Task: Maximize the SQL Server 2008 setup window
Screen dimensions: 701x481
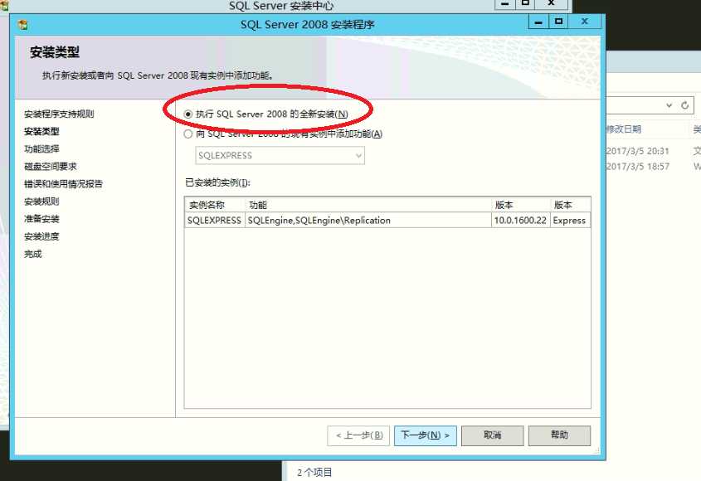Action: pos(558,22)
